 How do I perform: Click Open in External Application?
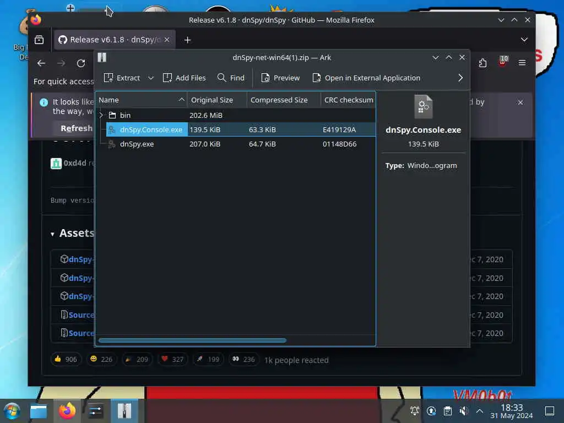[x=366, y=78]
